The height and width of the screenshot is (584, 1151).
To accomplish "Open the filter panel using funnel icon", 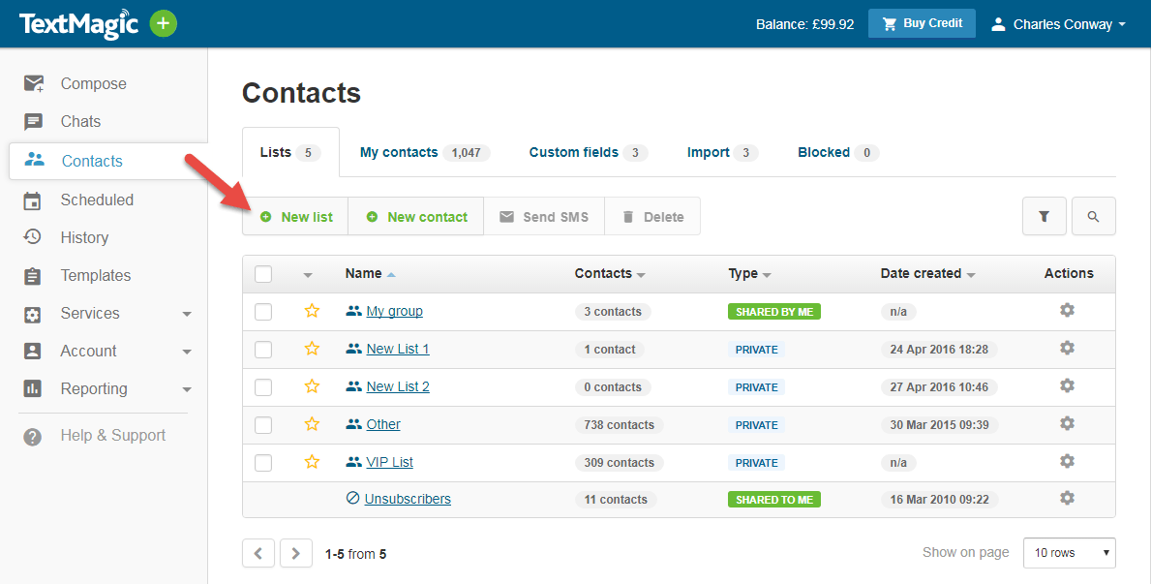I will (1045, 216).
